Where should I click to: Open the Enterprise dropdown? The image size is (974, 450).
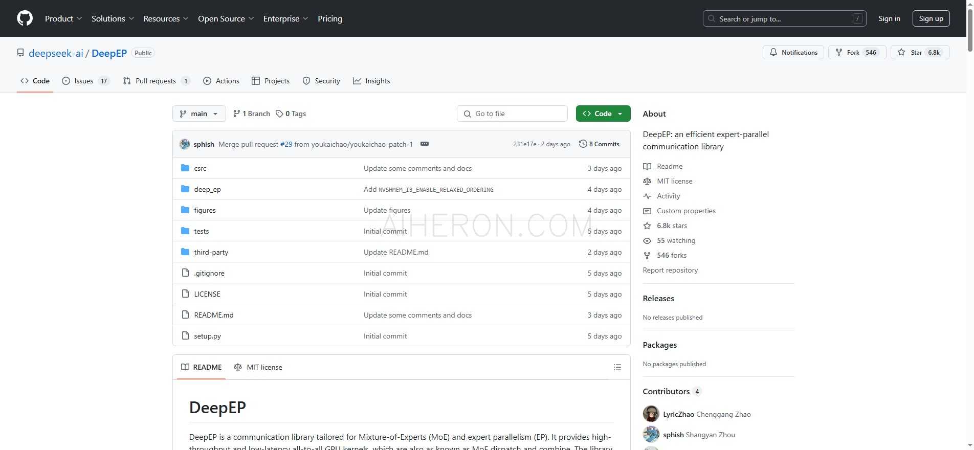[286, 18]
